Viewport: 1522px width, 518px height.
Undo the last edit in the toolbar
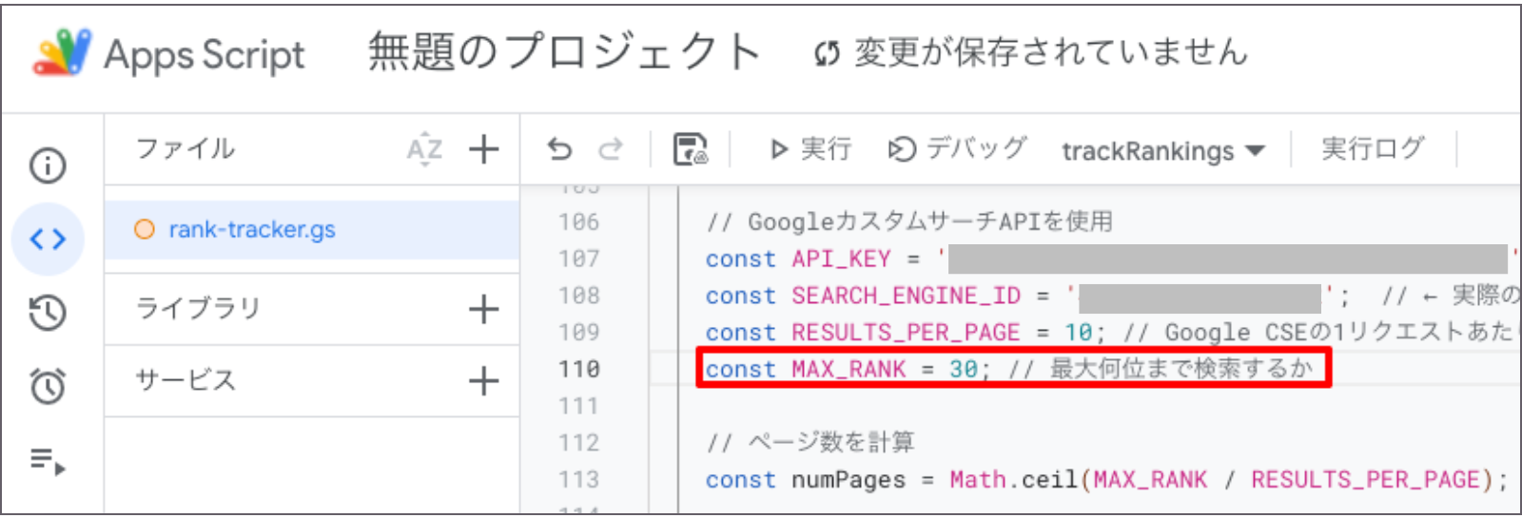(x=560, y=149)
